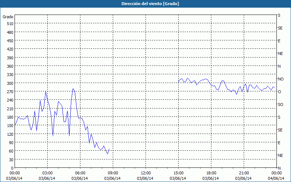Click the 60 degree axis label
This screenshot has height=182, width=291.
(11, 151)
